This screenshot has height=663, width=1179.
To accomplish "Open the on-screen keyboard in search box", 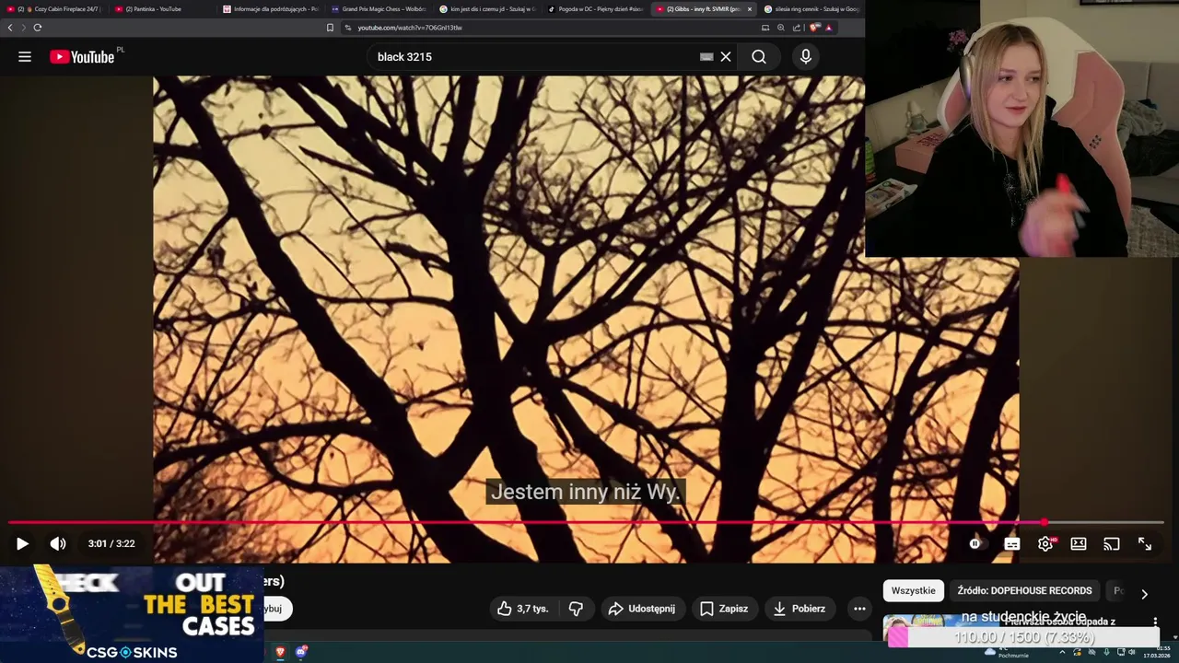I will [x=706, y=57].
